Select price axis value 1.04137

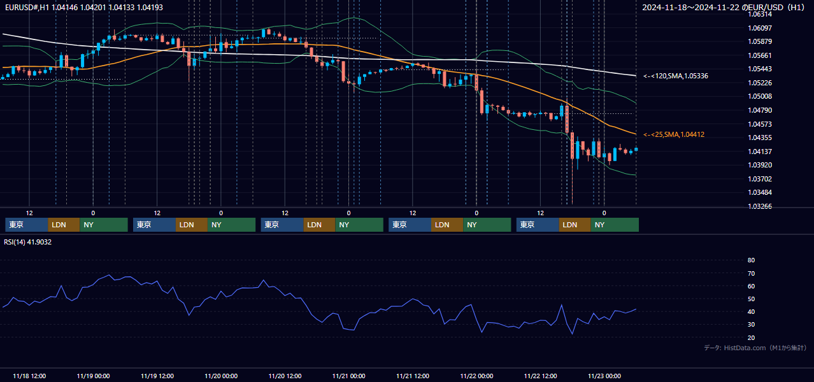[x=760, y=152]
